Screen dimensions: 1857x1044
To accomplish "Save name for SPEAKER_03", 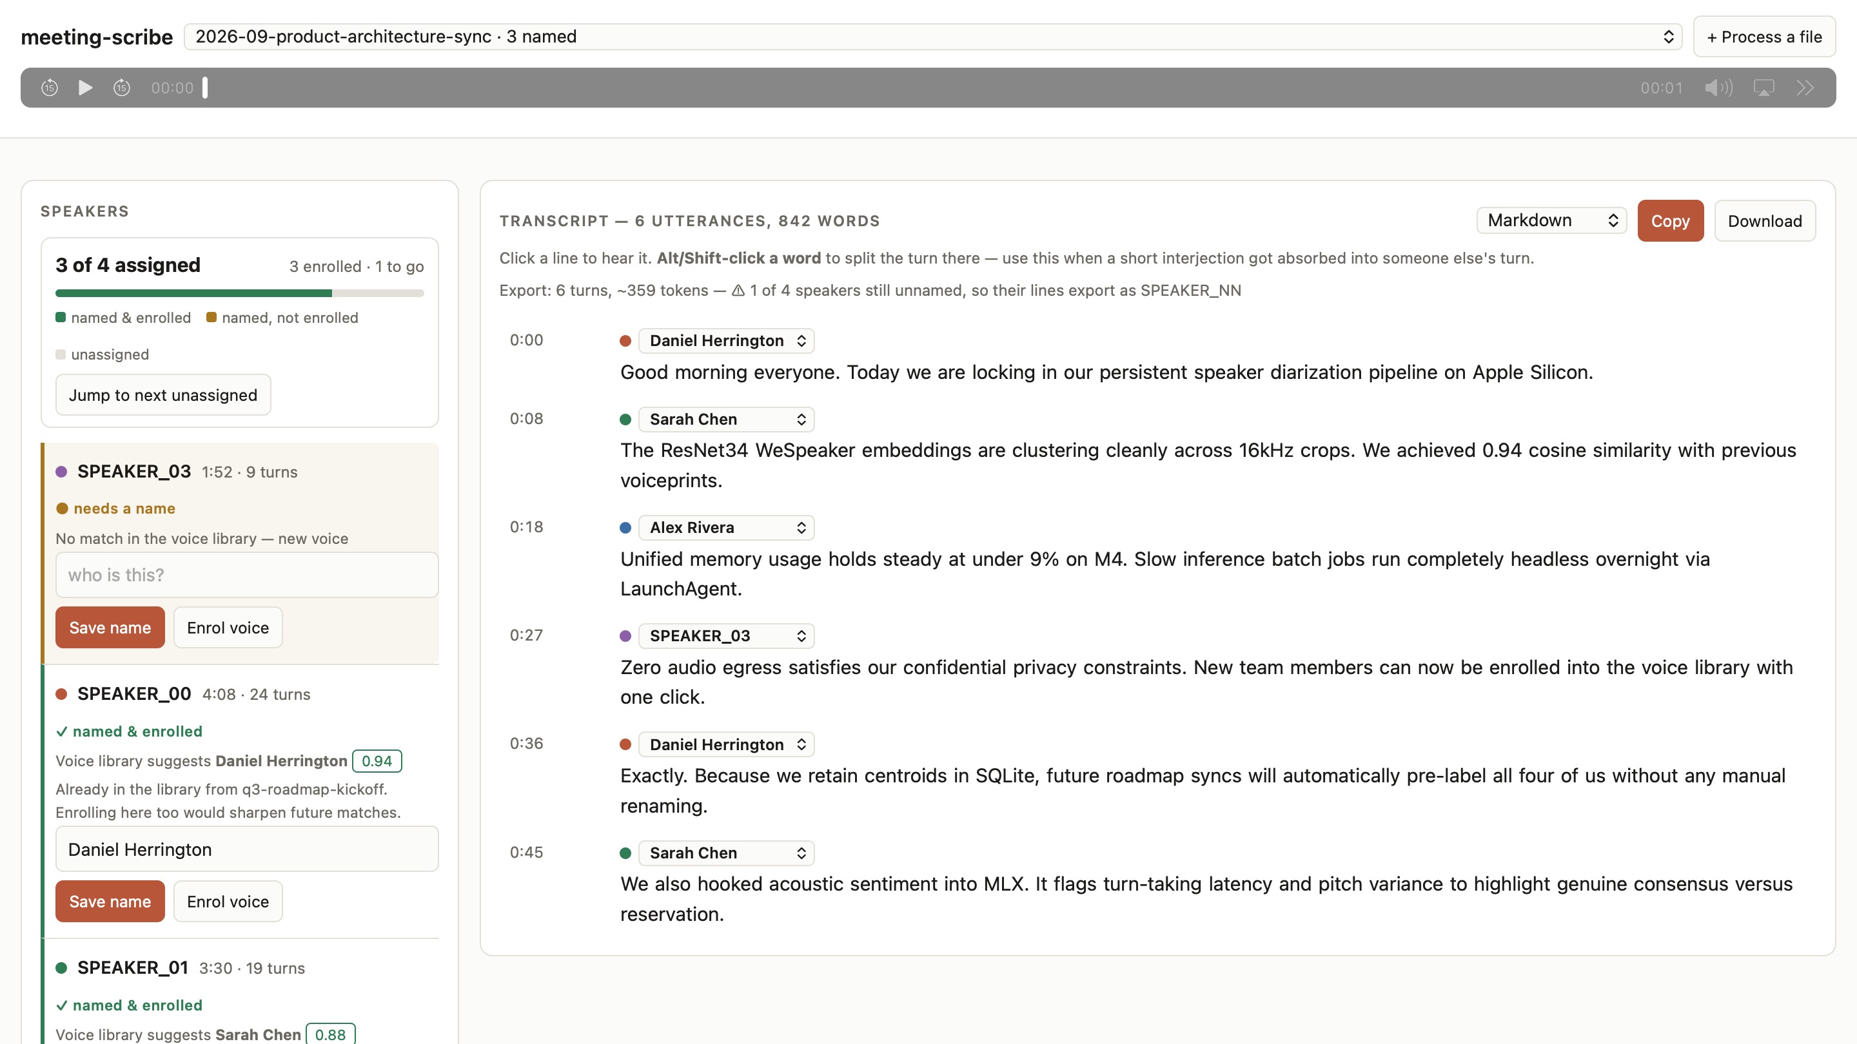I will point(110,628).
